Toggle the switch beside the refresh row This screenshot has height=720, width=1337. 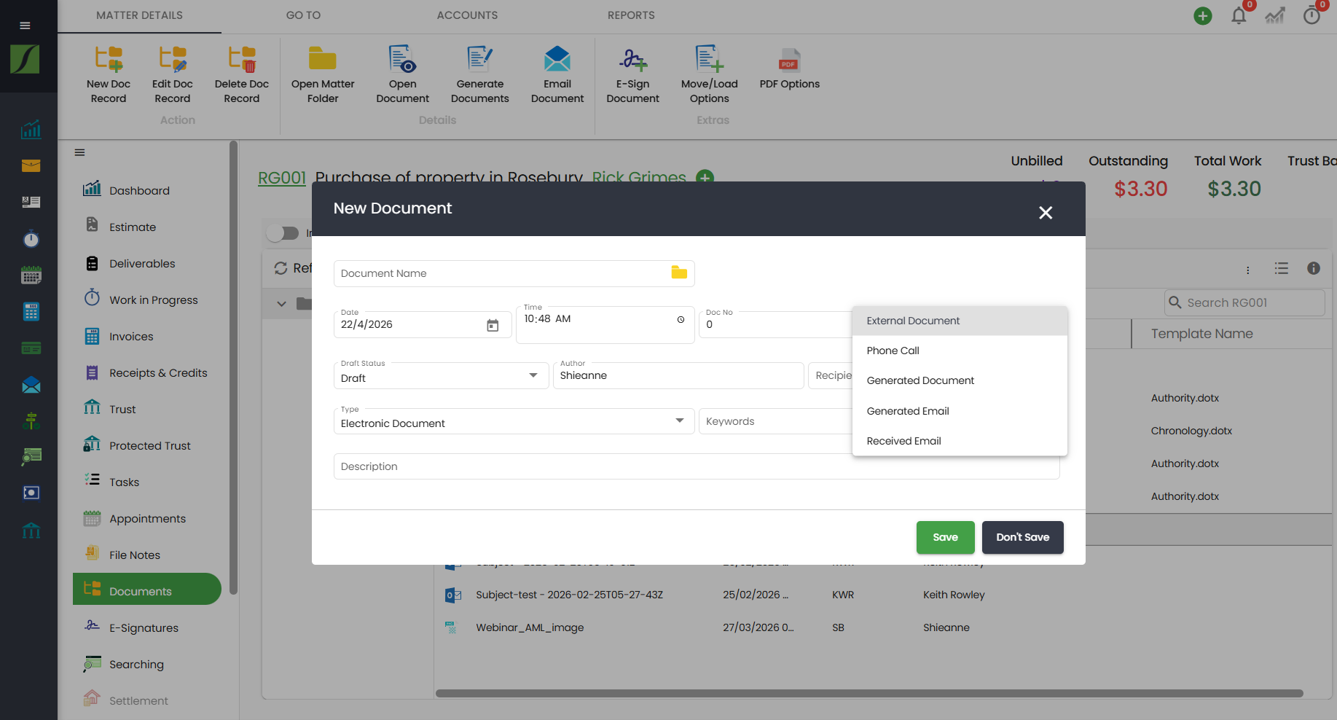pyautogui.click(x=283, y=233)
